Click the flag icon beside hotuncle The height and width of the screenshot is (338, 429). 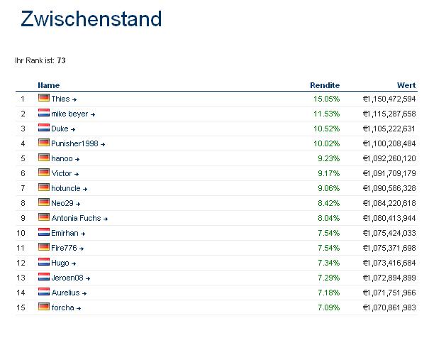click(x=43, y=188)
